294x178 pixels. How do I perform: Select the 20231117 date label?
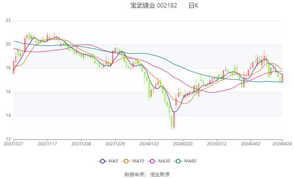[x=47, y=143]
